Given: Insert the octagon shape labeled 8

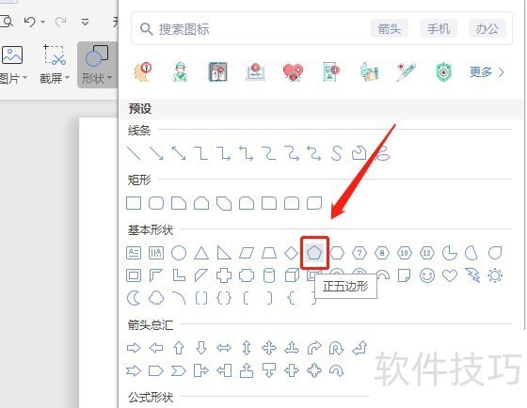Looking at the screenshot, I should [382, 253].
